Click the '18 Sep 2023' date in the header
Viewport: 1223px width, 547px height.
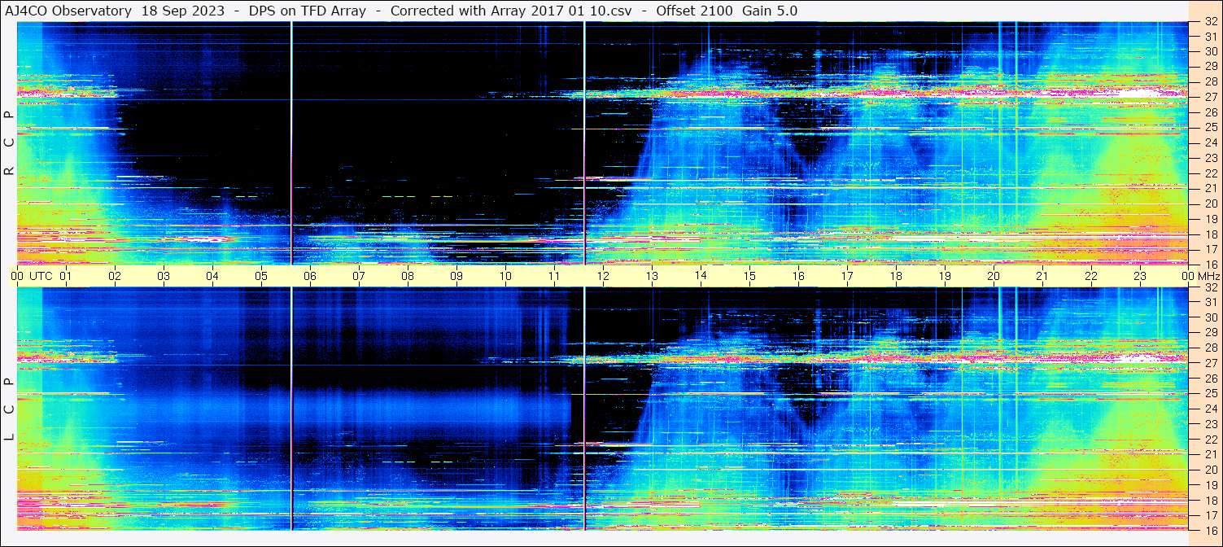tap(185, 11)
